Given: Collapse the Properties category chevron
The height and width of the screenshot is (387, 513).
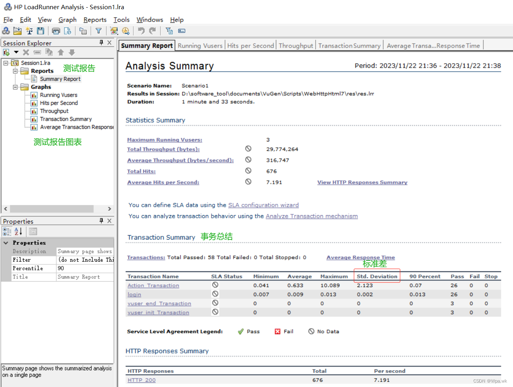Looking at the screenshot, I should (6, 243).
